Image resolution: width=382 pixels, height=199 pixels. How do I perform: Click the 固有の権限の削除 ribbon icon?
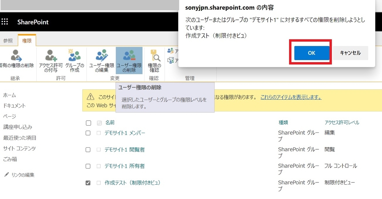tap(16, 55)
